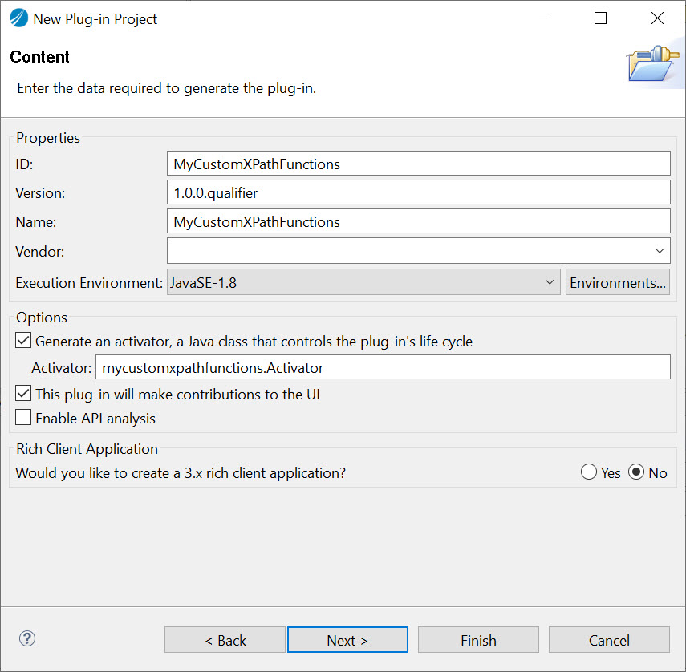Click the Next > button

347,640
